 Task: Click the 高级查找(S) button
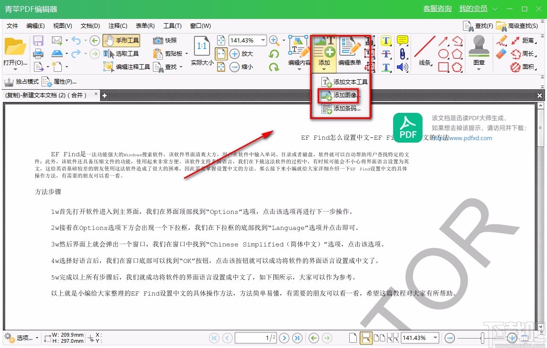coord(517,26)
